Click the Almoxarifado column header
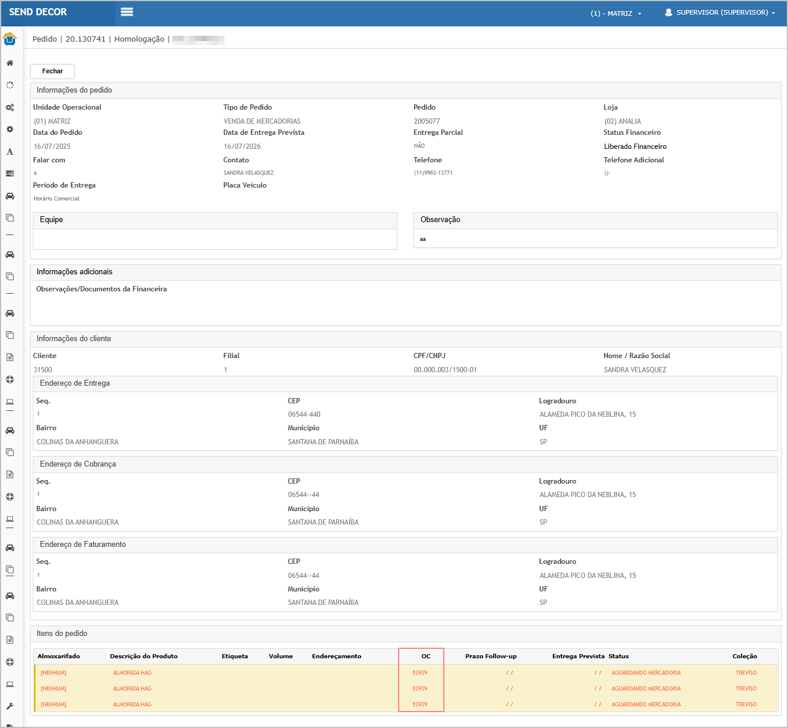 pos(59,656)
